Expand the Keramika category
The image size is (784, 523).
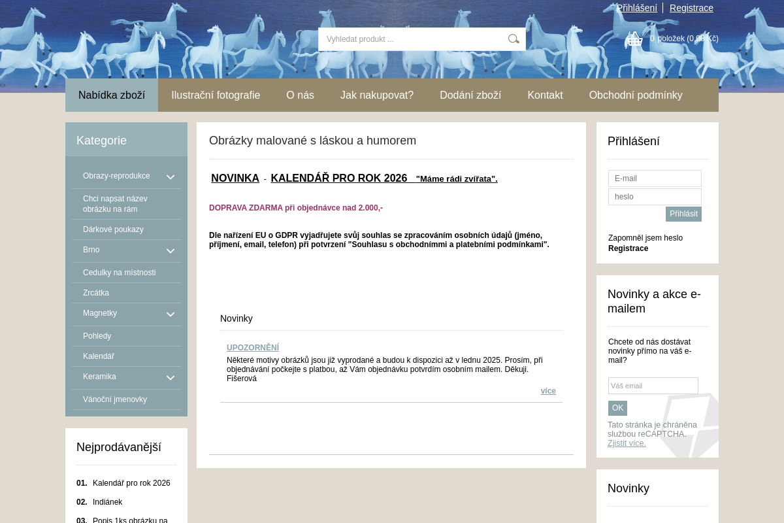[x=171, y=378]
